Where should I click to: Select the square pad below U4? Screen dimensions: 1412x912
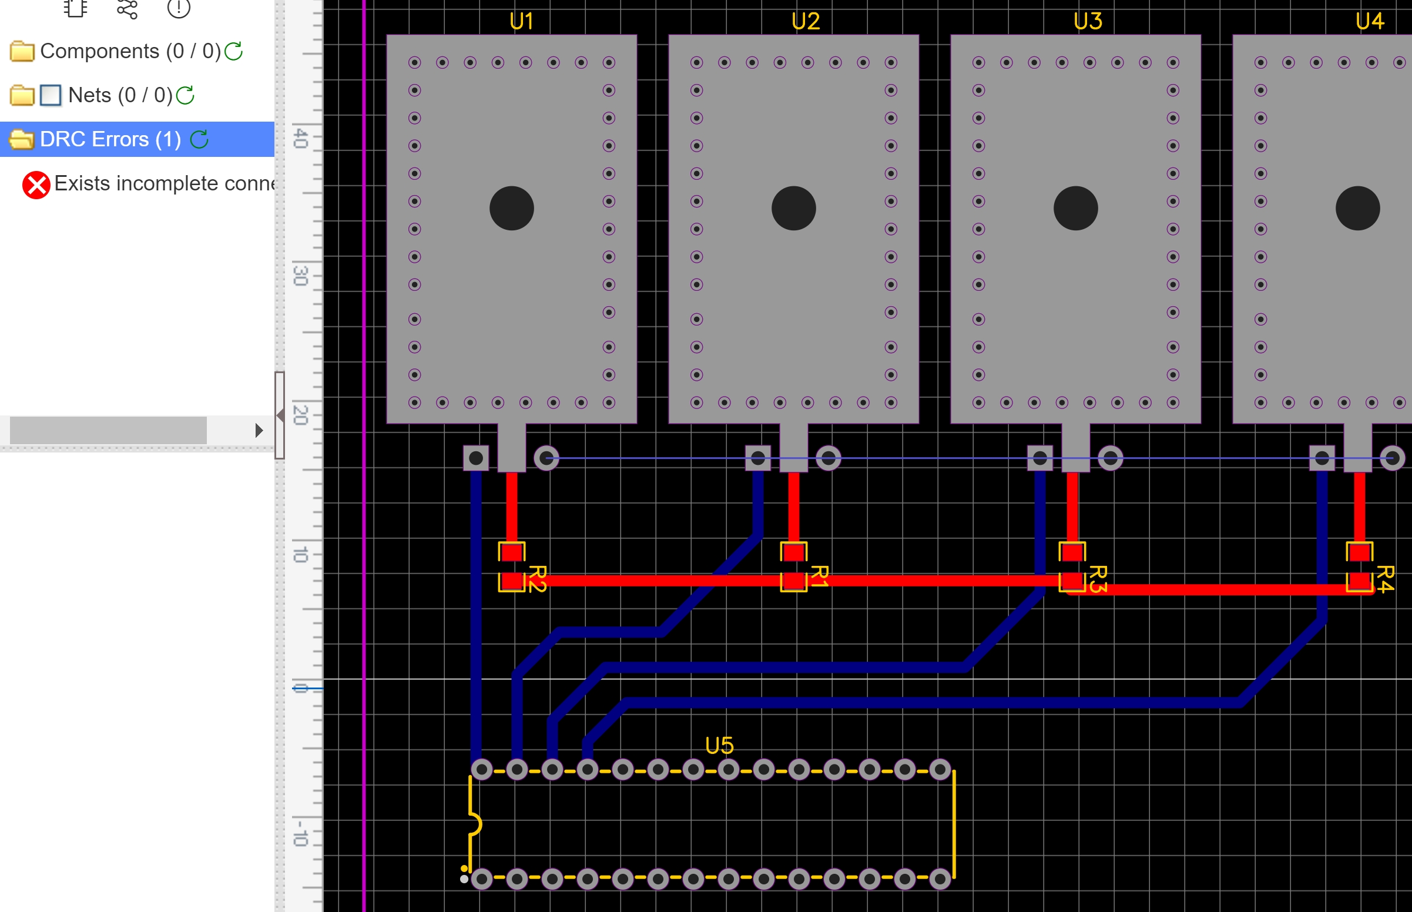[1322, 458]
